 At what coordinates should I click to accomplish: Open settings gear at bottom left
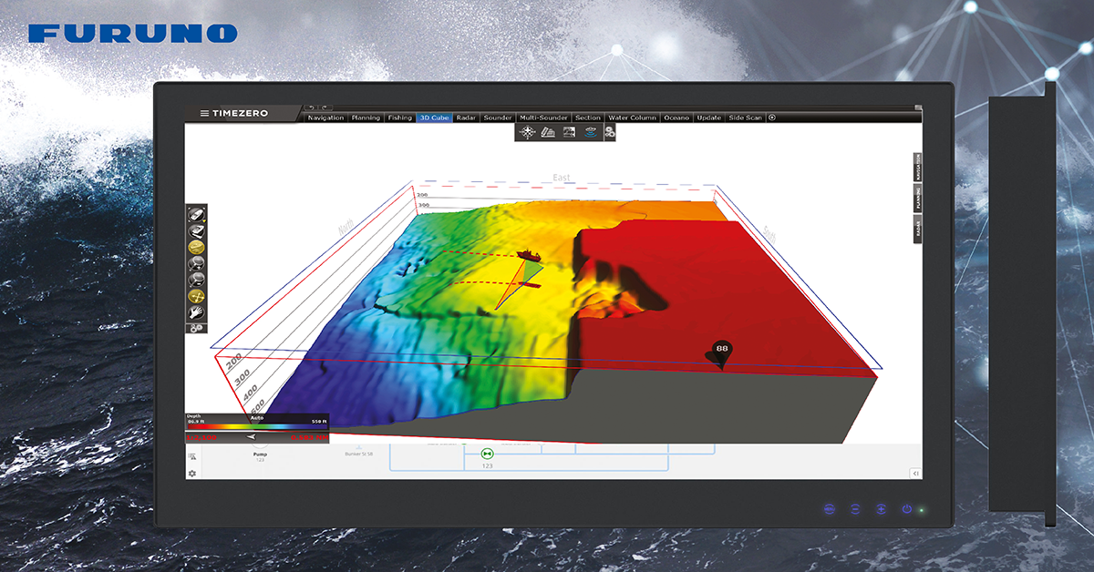[x=192, y=474]
